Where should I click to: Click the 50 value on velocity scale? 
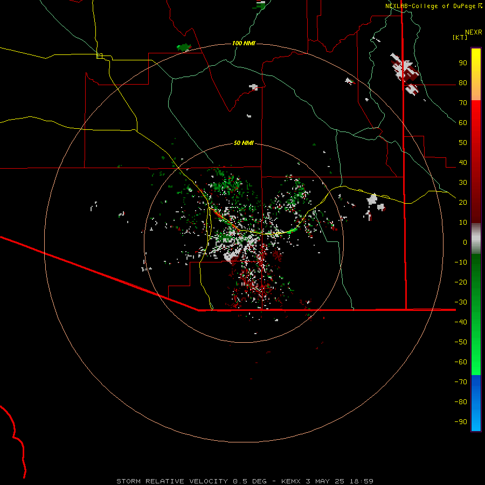coord(463,143)
